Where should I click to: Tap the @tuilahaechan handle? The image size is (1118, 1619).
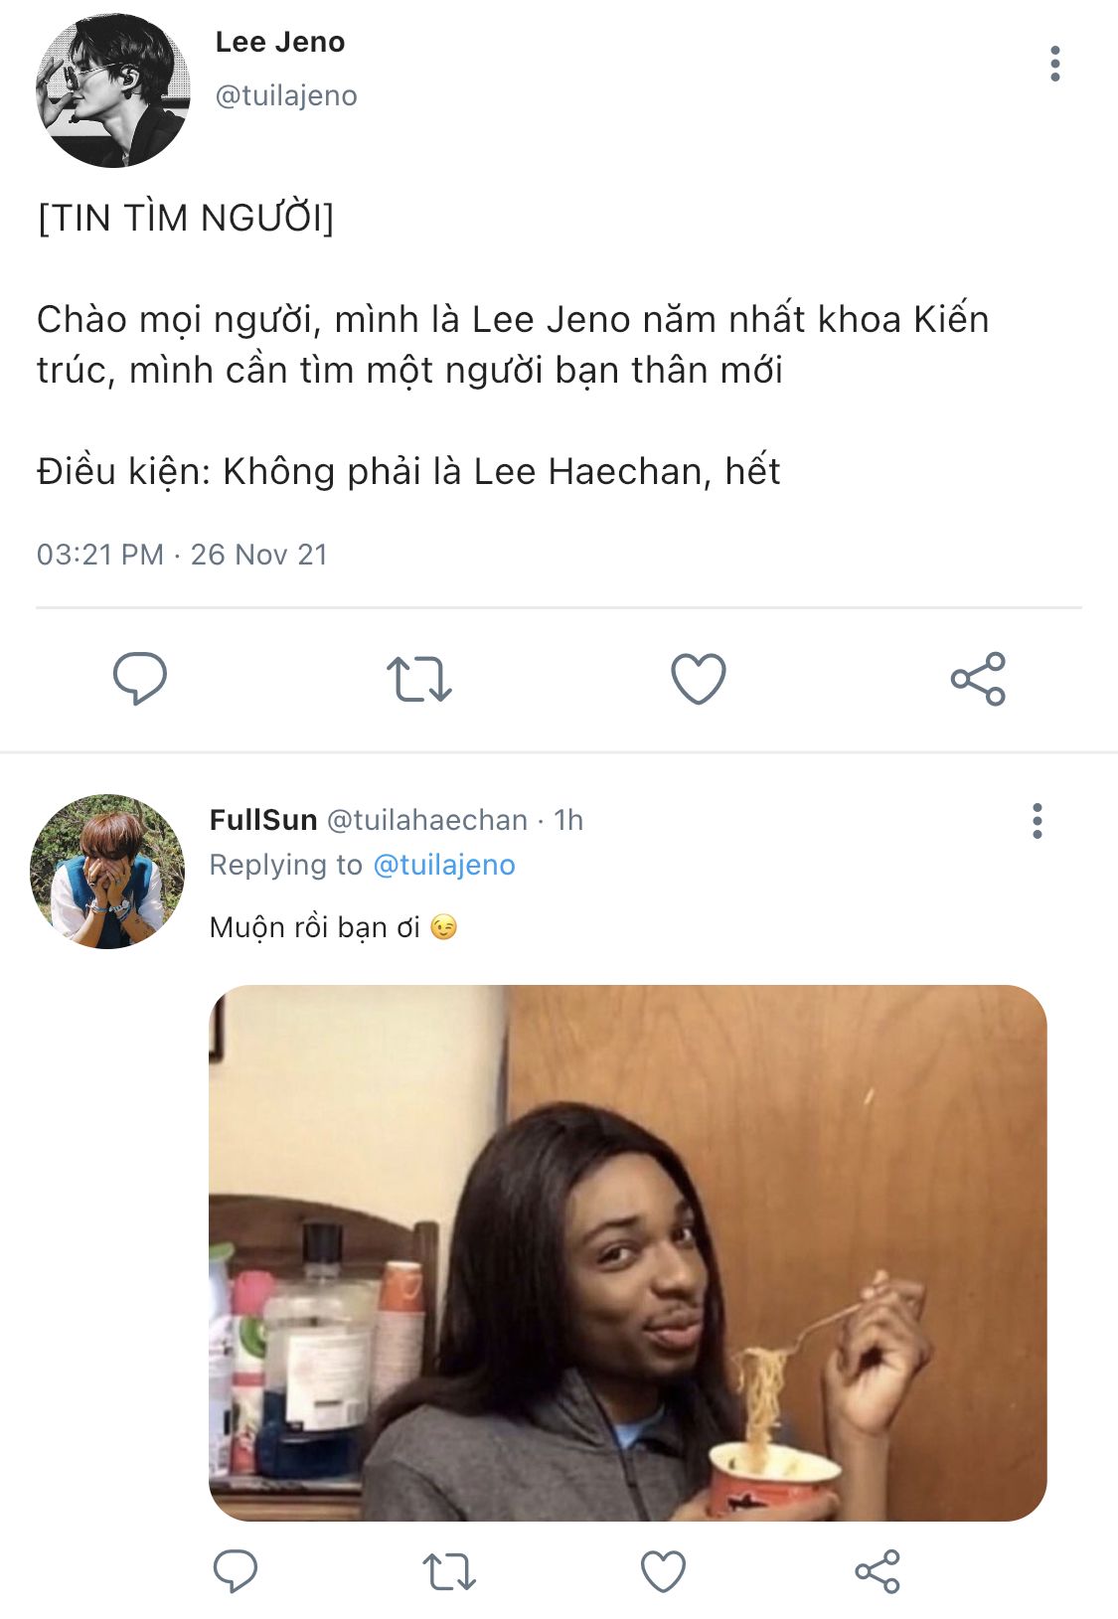[x=427, y=820]
